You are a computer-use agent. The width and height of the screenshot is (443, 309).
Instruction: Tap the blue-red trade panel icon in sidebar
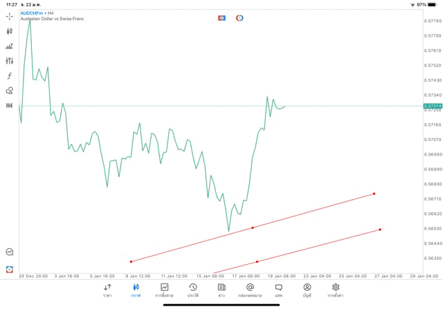(x=10, y=269)
